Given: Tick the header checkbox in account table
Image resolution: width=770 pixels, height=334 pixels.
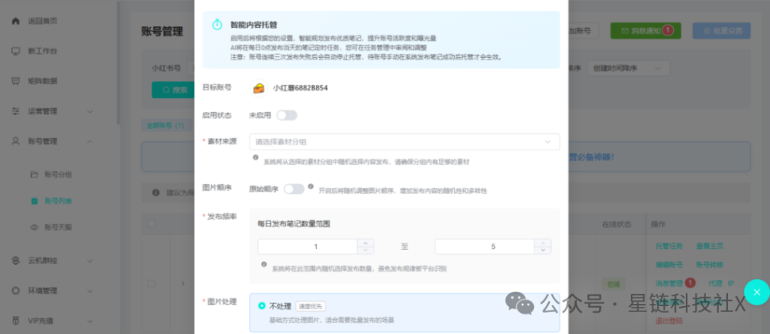Looking at the screenshot, I should (x=151, y=223).
